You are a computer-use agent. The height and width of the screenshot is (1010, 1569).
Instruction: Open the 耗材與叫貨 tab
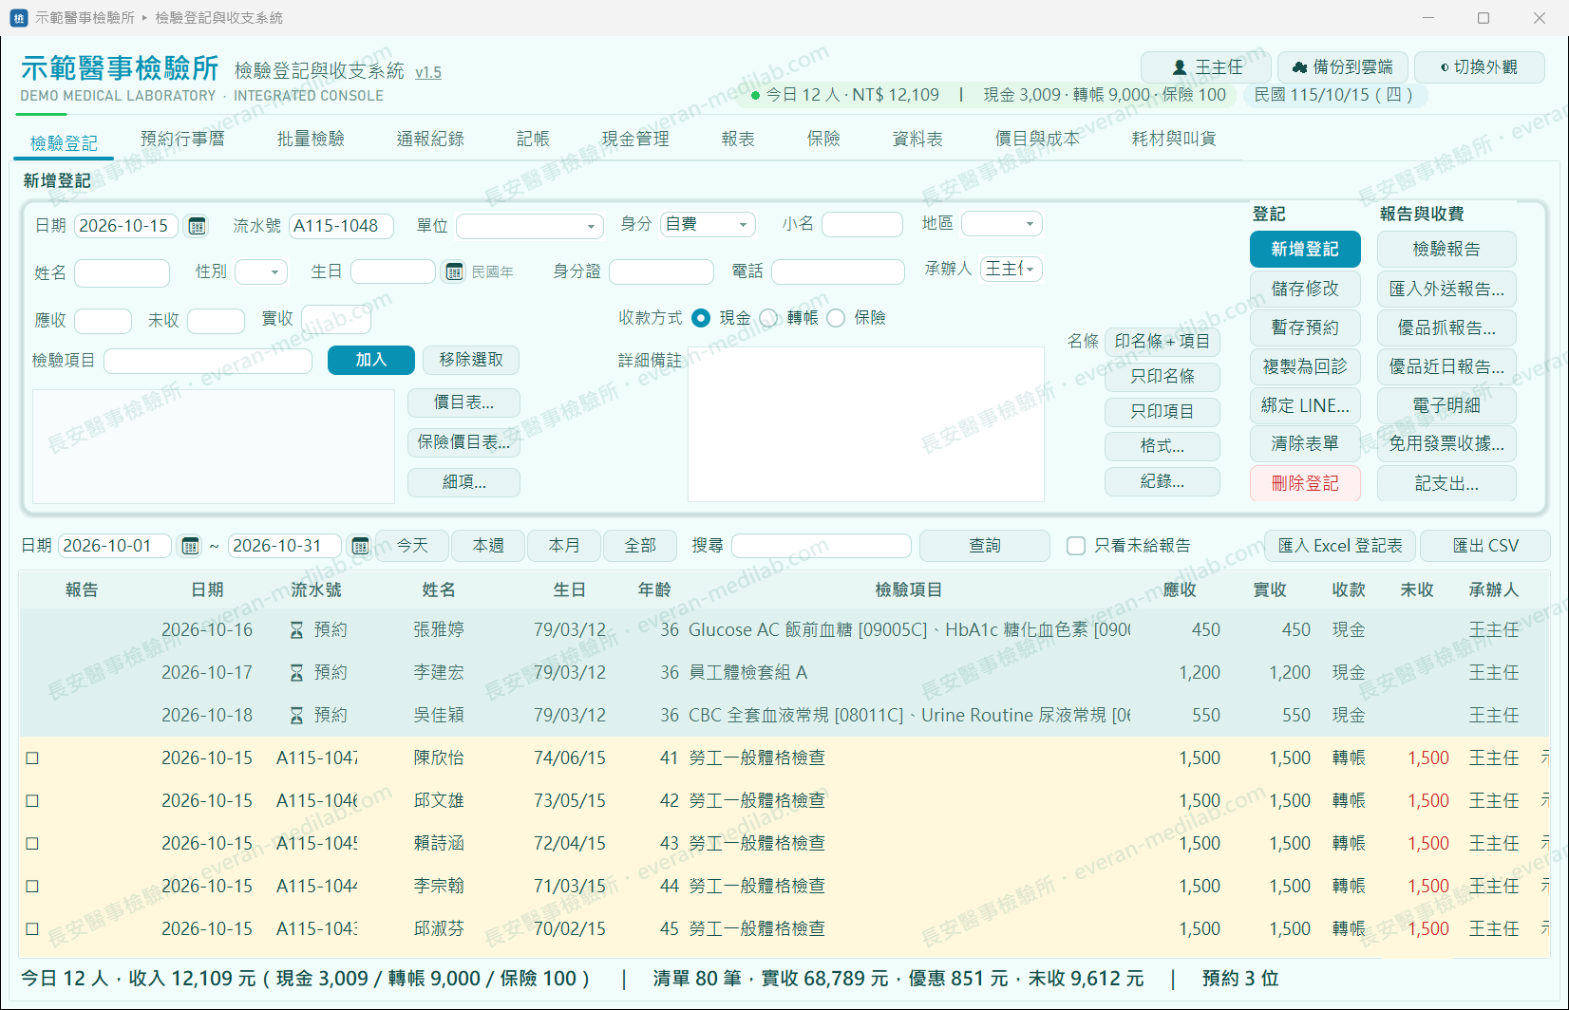[1174, 139]
